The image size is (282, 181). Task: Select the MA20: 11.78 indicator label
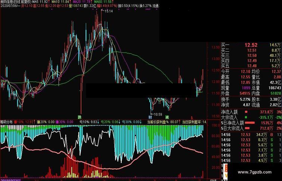coord(81,2)
